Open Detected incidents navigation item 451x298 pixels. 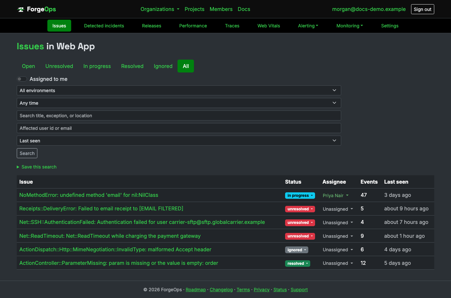pyautogui.click(x=104, y=26)
